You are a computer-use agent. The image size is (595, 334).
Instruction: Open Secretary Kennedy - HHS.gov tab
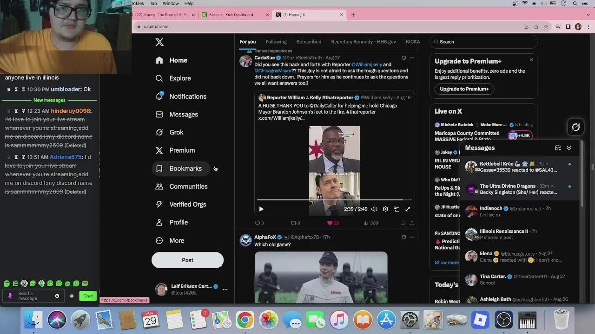[x=364, y=42]
